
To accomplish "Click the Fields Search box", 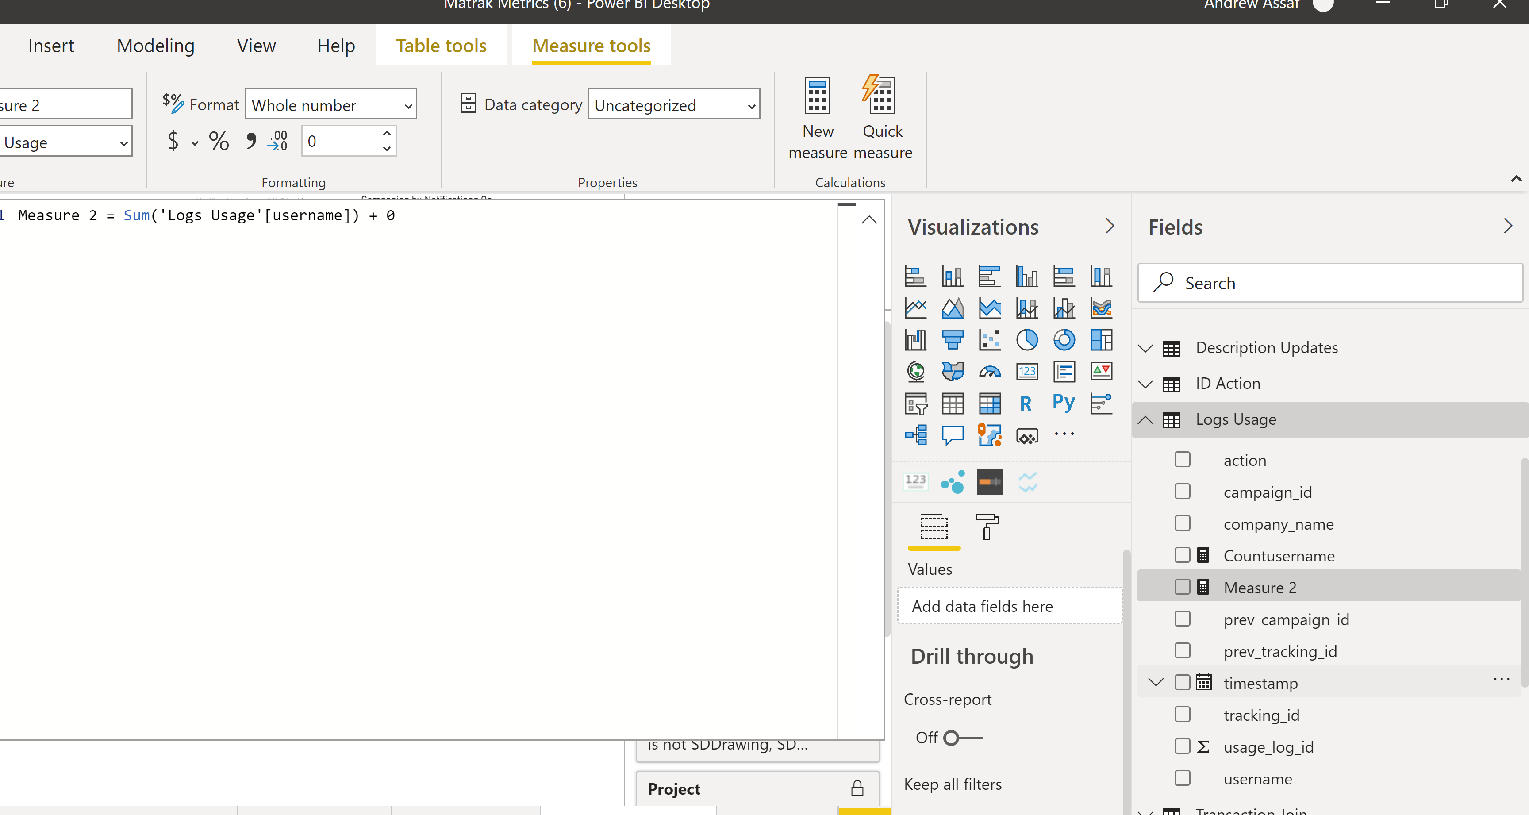I will coord(1329,283).
